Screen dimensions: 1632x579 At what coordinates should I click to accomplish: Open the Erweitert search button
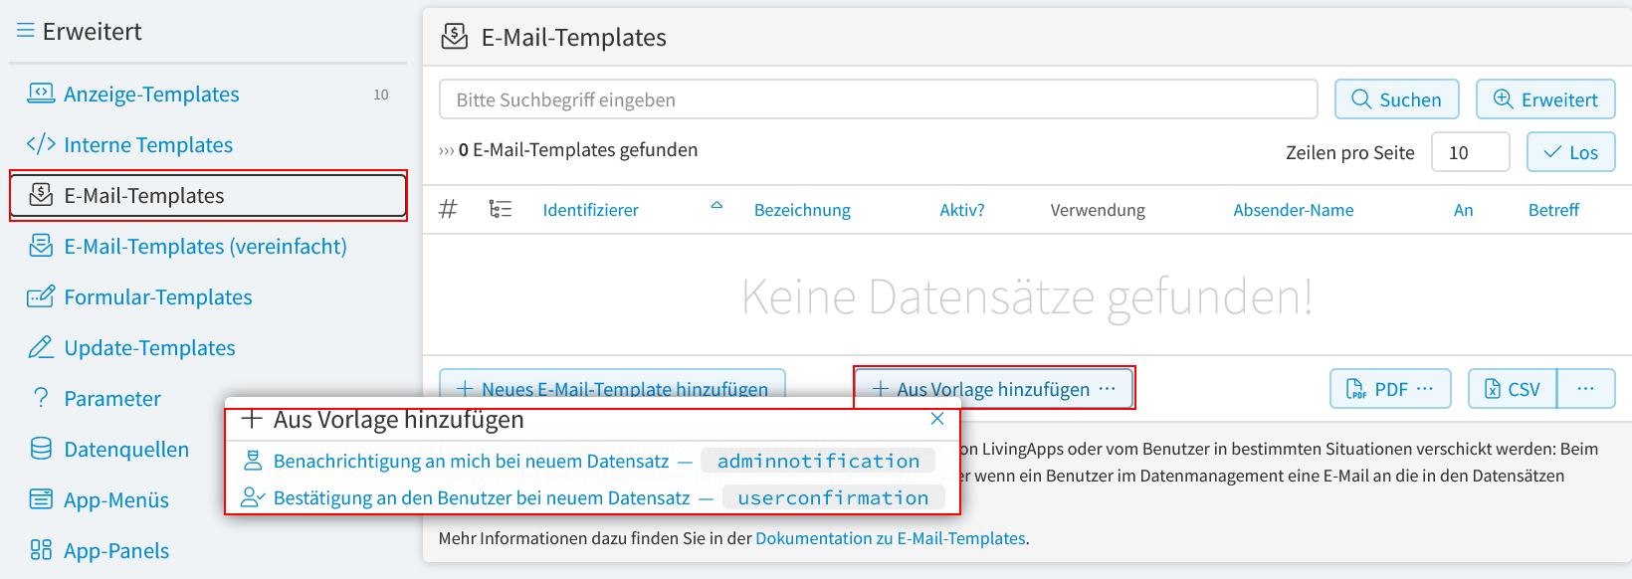coord(1544,99)
